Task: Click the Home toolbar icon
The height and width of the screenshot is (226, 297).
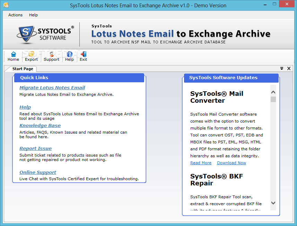Action: tap(13, 56)
